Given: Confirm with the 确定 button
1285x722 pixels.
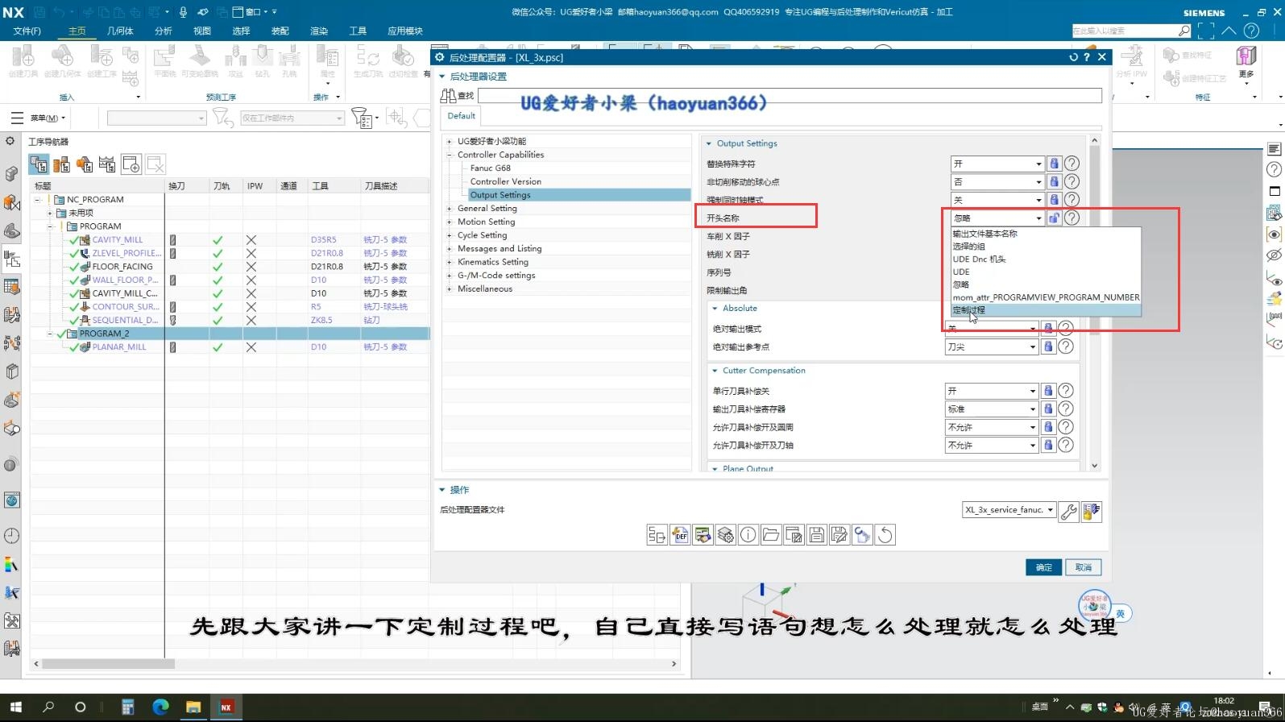Looking at the screenshot, I should click(1044, 567).
